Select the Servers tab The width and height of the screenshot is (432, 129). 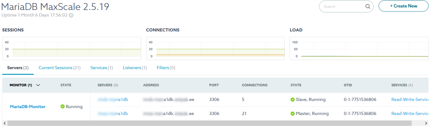tap(18, 68)
